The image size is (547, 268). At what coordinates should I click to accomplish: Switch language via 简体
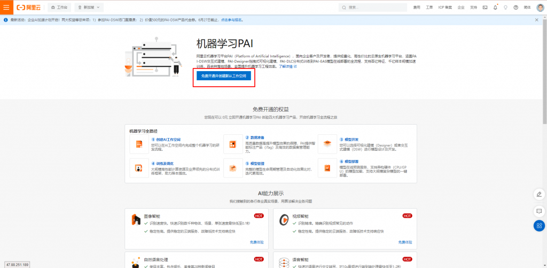527,7
